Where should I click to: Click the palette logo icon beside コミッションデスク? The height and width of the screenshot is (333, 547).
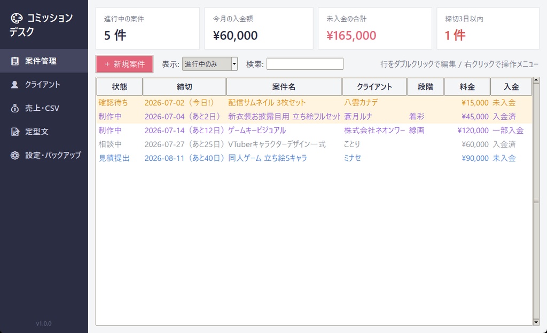pos(17,18)
